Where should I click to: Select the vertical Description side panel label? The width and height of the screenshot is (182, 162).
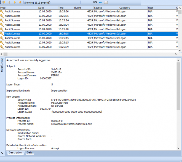[2, 65]
